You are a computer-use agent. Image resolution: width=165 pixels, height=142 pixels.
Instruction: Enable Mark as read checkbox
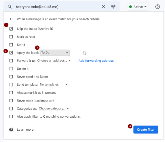(x=11, y=37)
